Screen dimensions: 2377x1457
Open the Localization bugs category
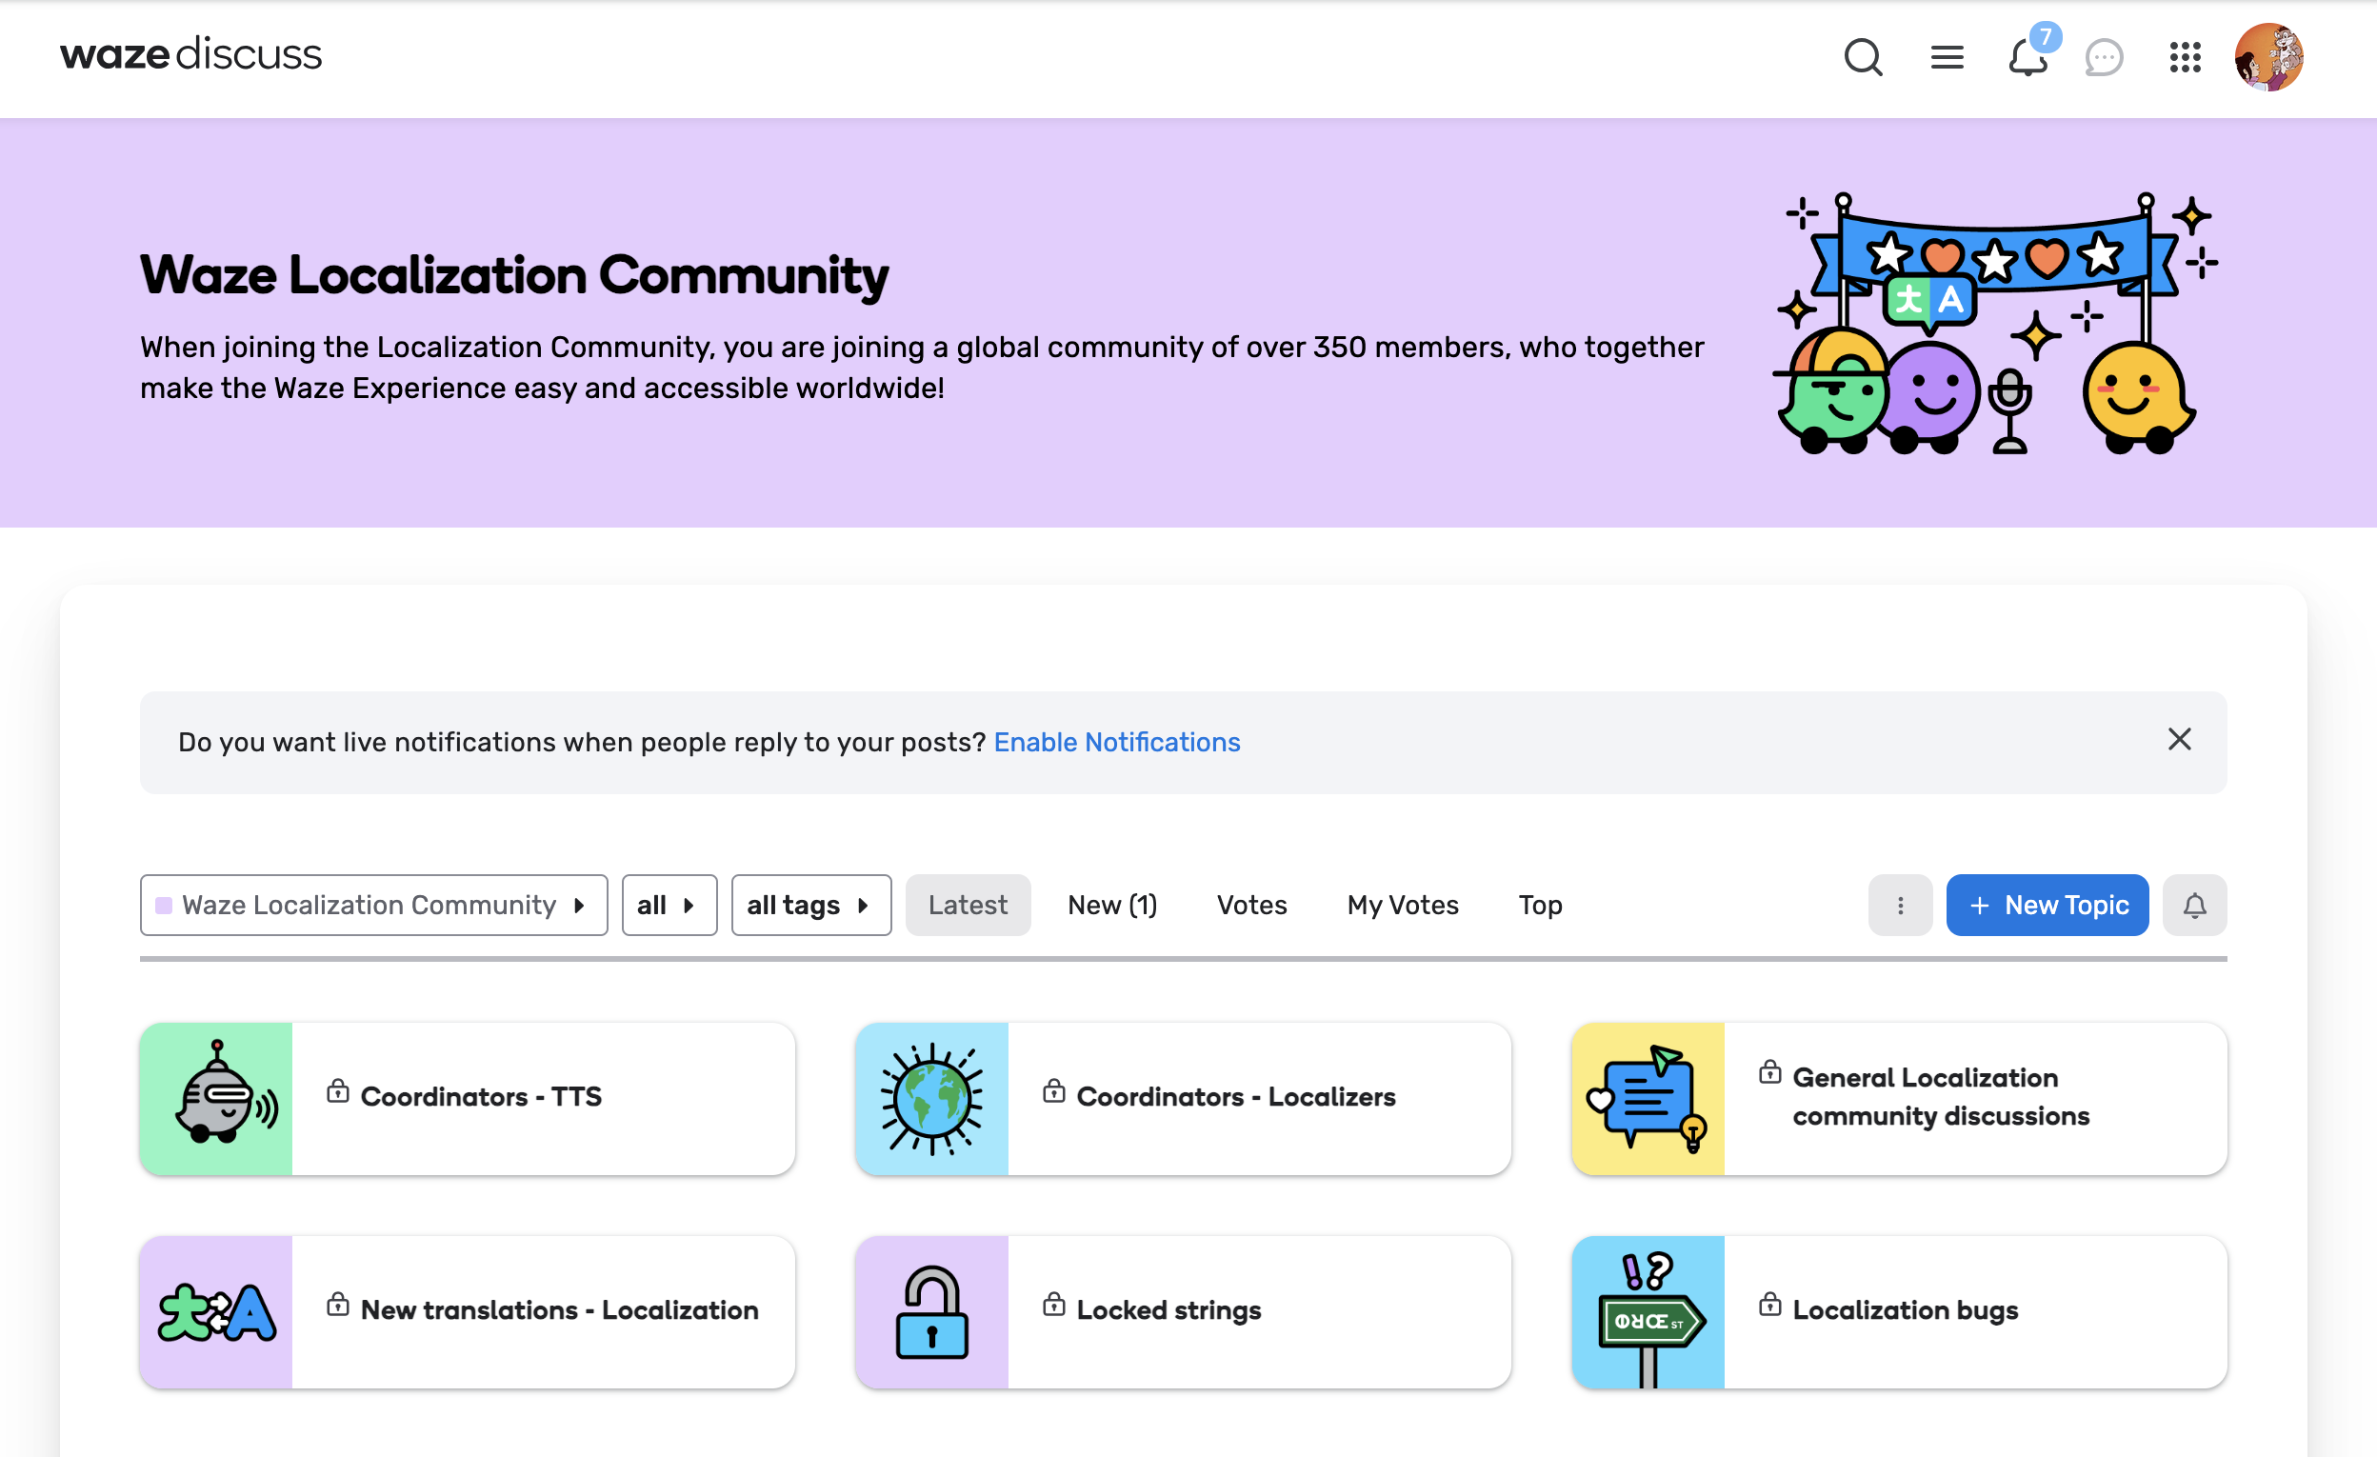pyautogui.click(x=1905, y=1309)
